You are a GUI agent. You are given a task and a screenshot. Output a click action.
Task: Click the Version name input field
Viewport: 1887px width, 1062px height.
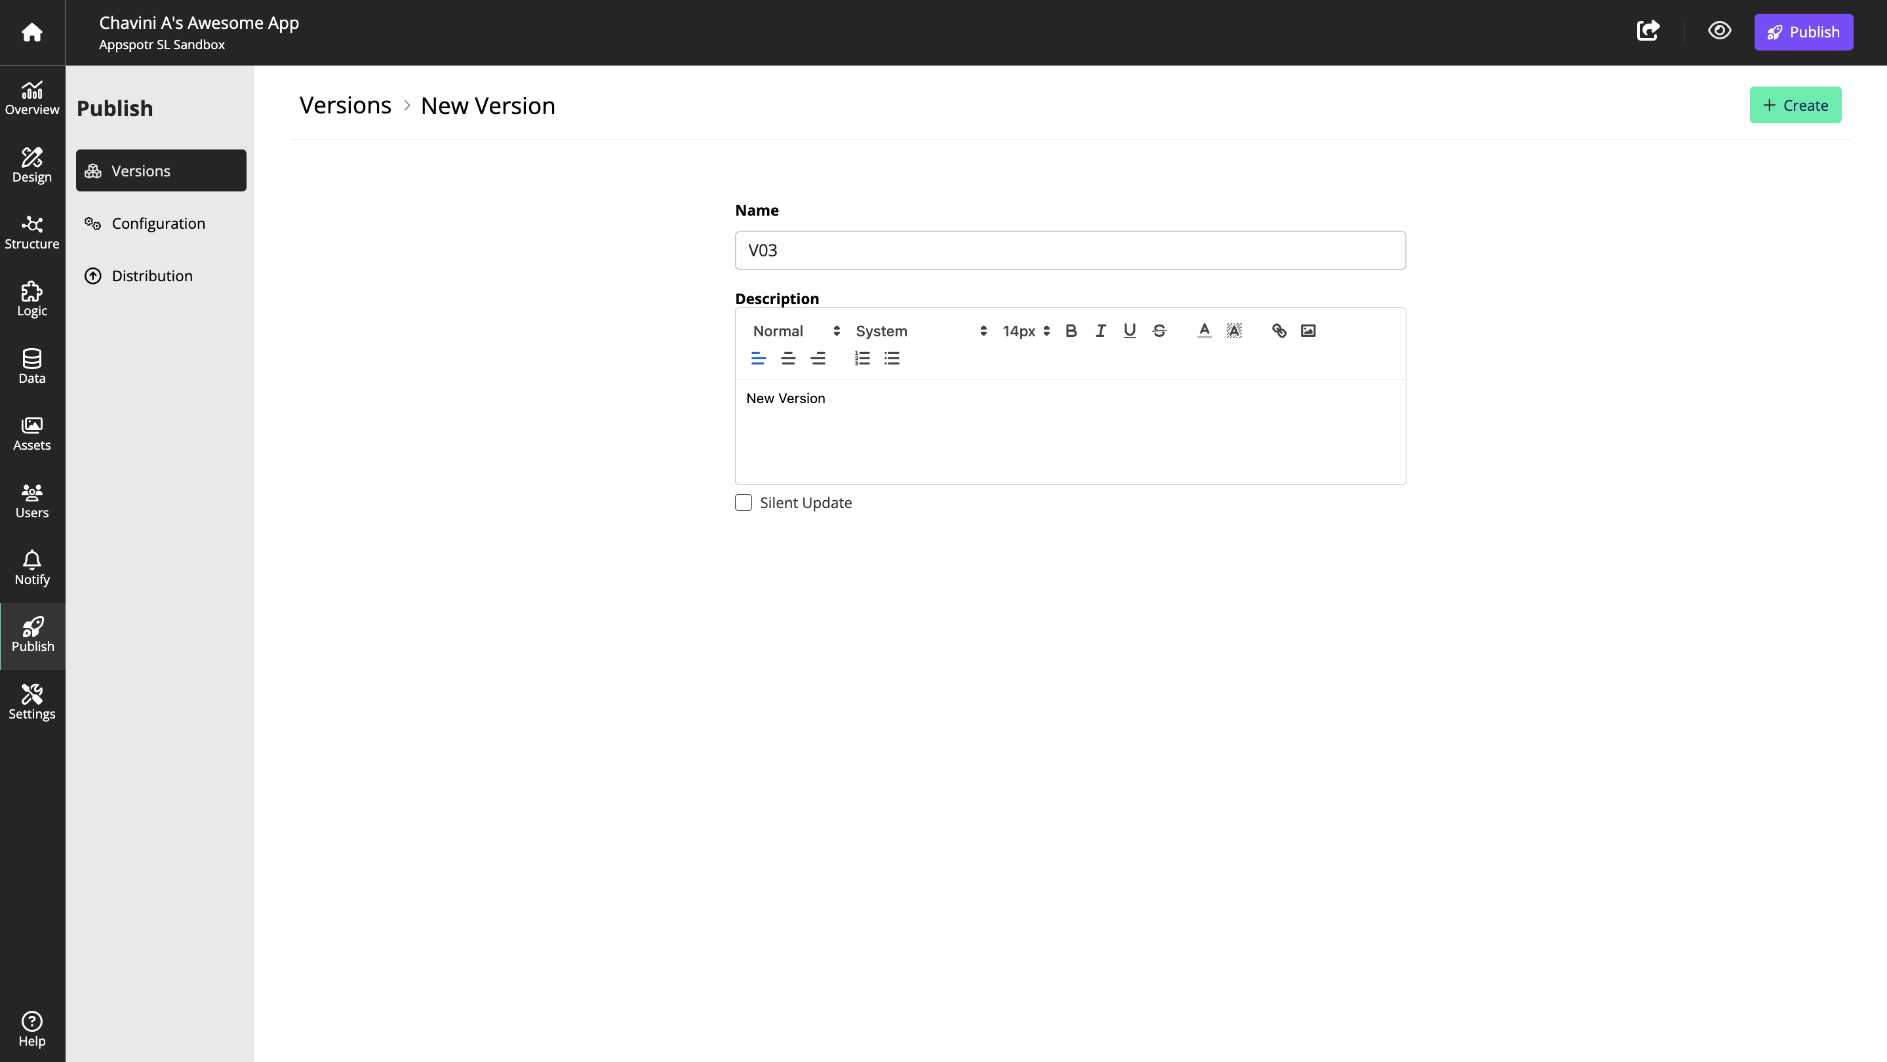coord(1071,250)
